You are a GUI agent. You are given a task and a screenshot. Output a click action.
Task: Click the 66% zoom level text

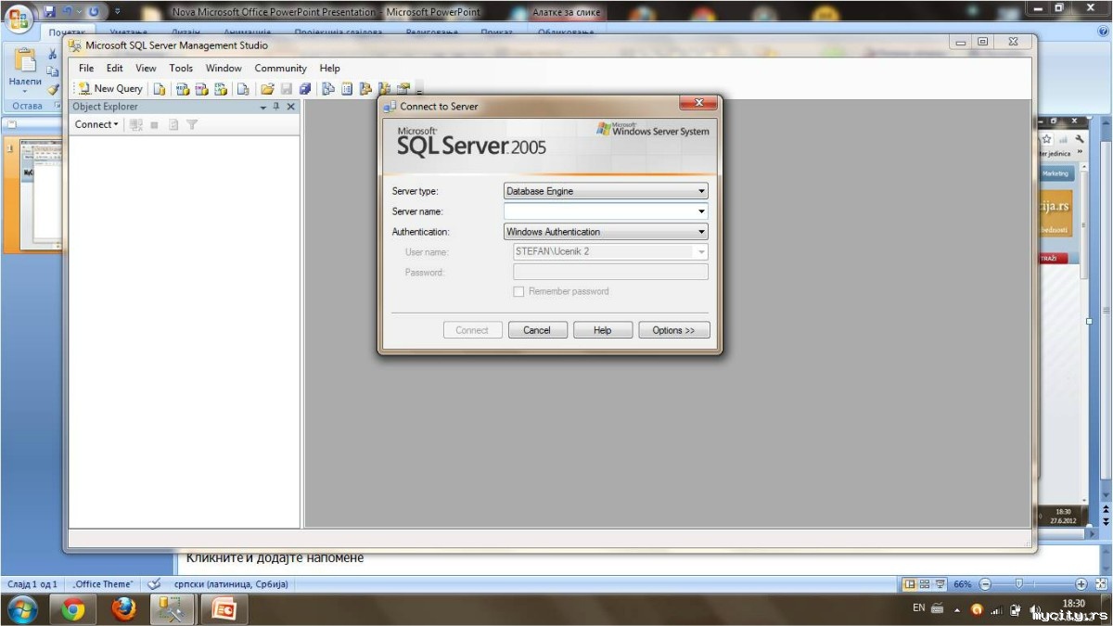(x=962, y=584)
